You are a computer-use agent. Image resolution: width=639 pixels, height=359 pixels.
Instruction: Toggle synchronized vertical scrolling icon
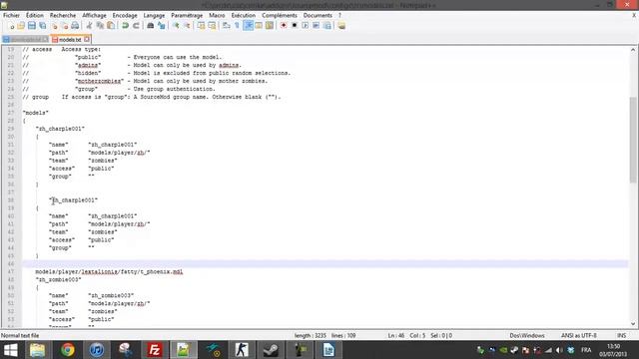[202, 26]
